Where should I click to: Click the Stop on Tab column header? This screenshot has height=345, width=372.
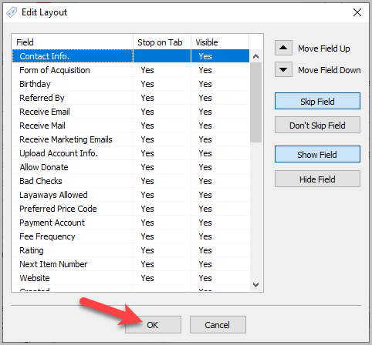(162, 42)
